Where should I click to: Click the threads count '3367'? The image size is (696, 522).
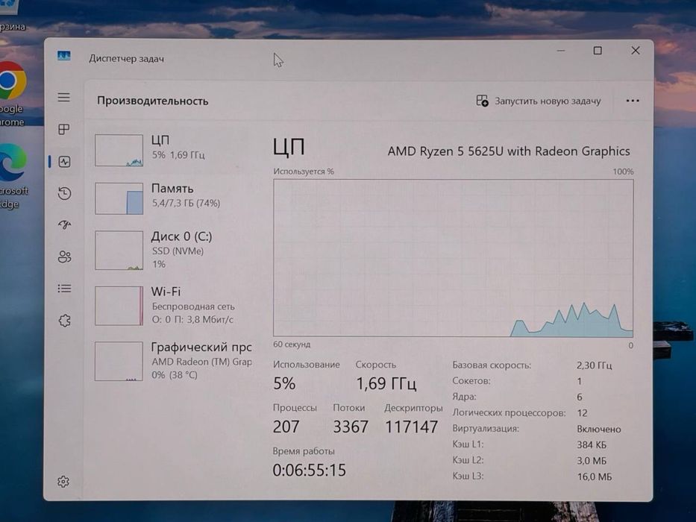pyautogui.click(x=351, y=427)
